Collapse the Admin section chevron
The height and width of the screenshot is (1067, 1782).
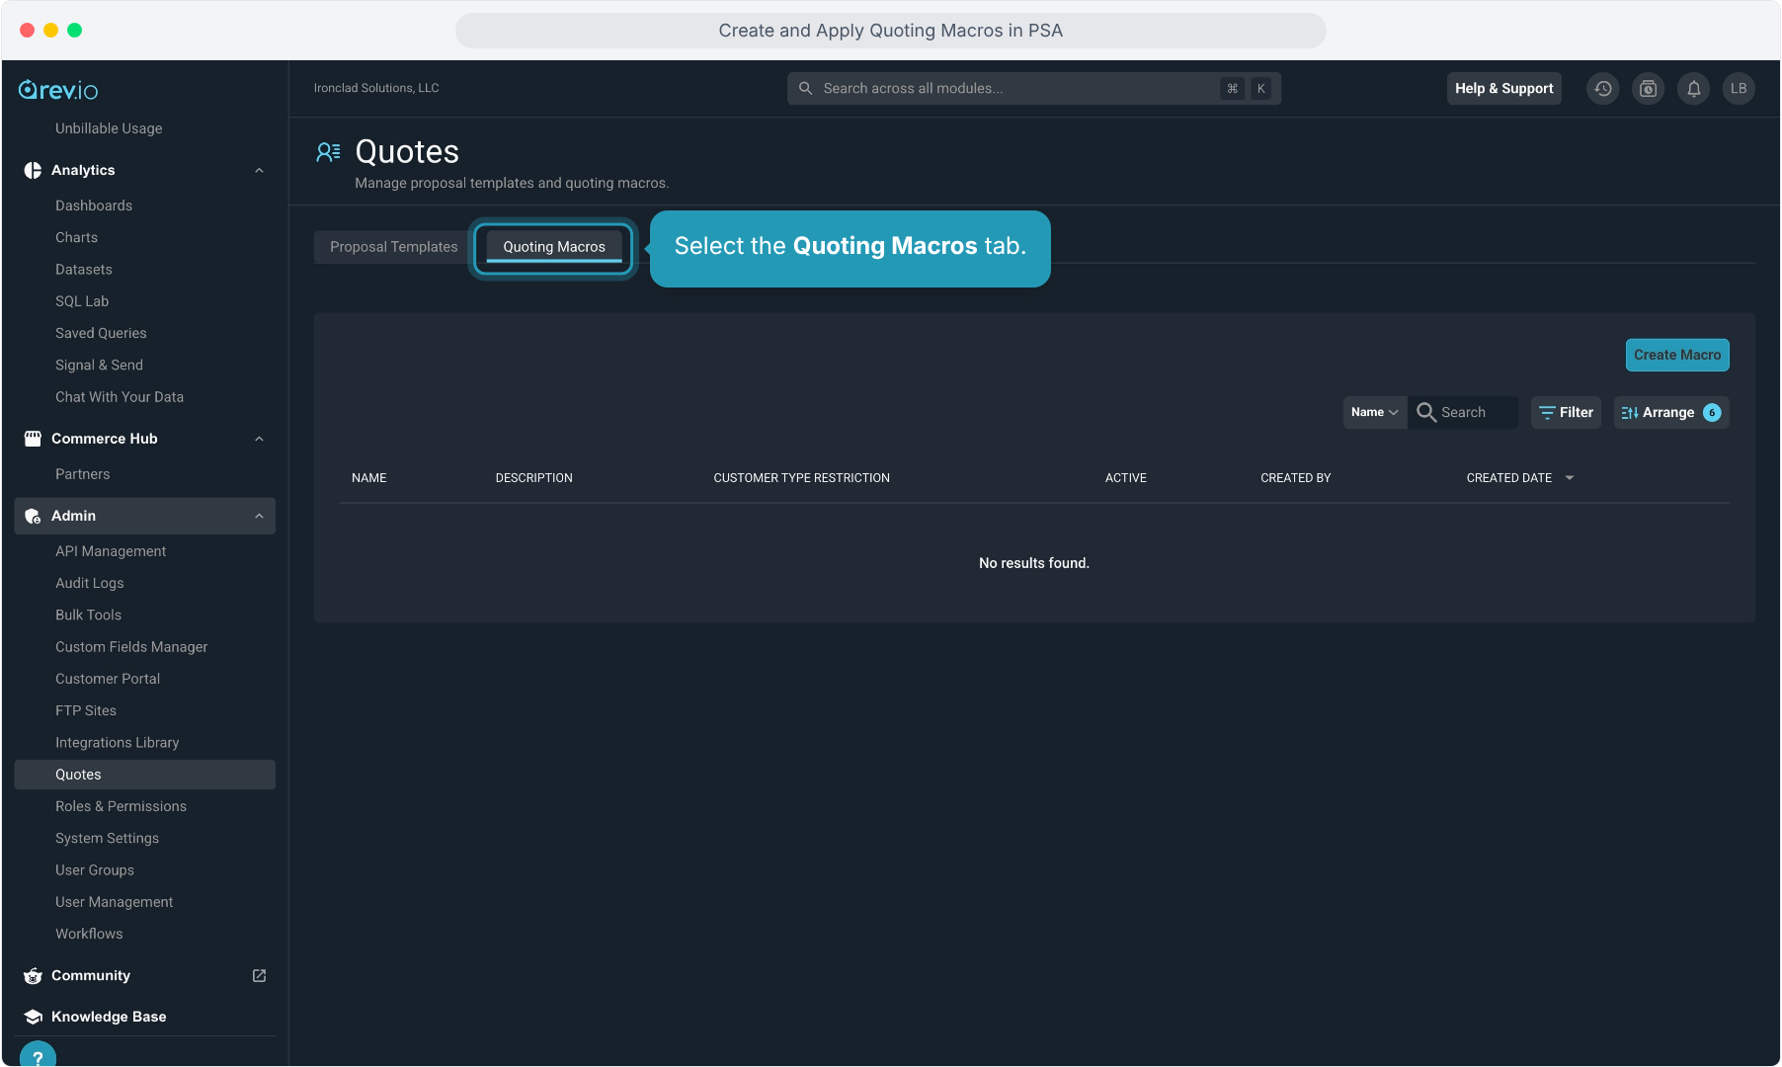(259, 517)
